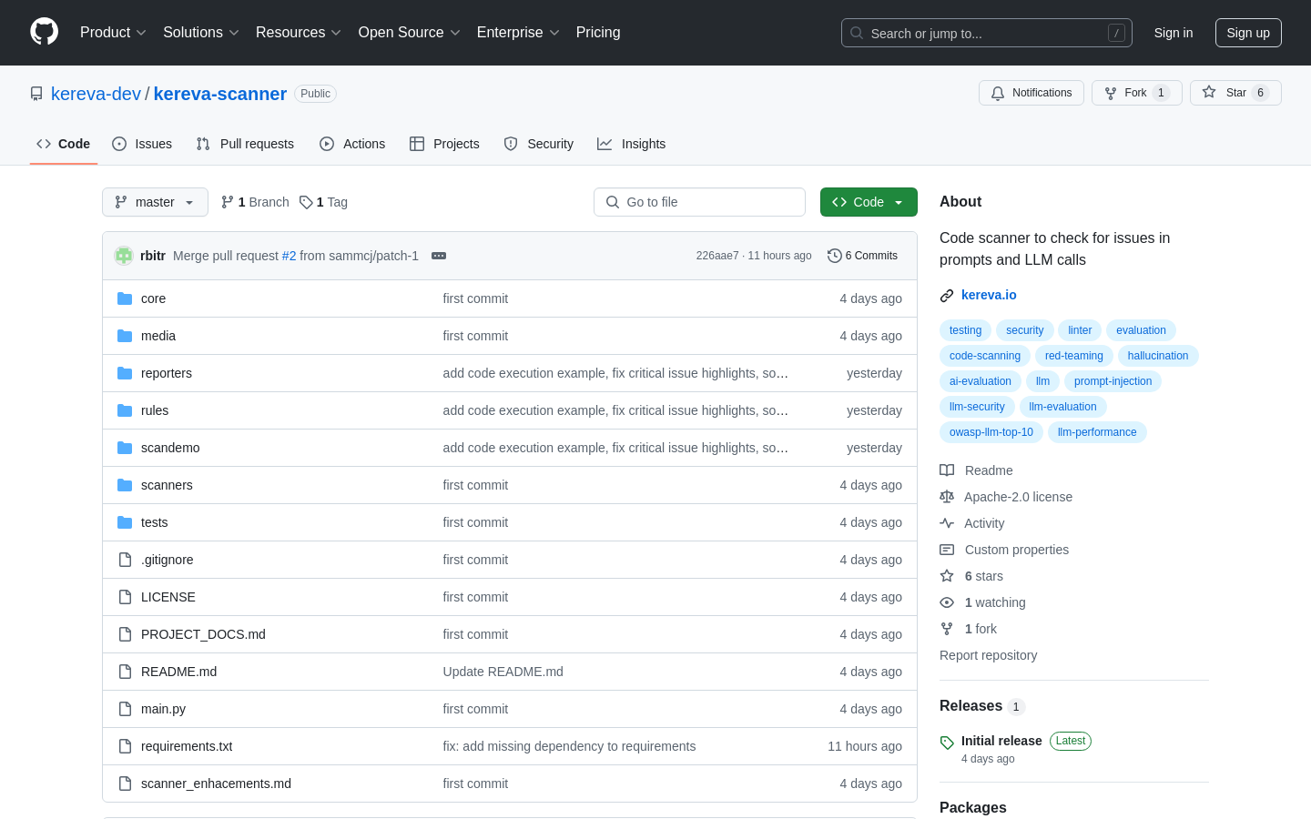Click the hallucination topic tag

pyautogui.click(x=1158, y=356)
